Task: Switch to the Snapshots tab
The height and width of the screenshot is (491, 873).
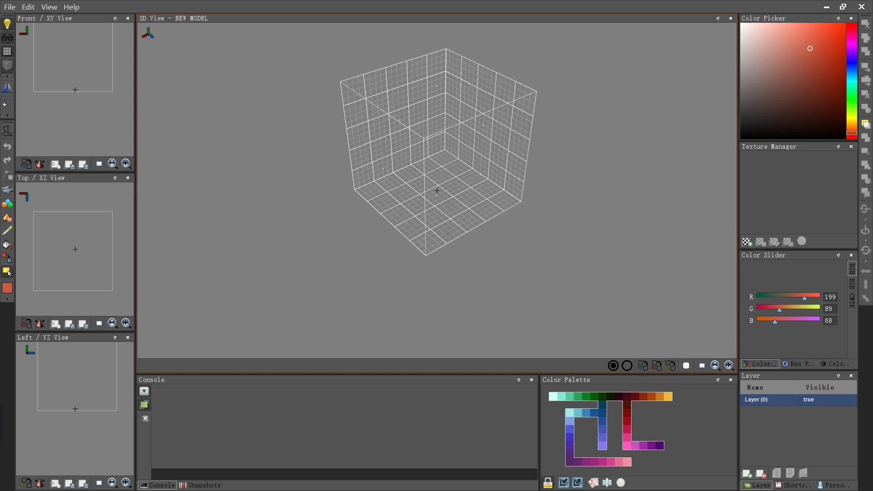Action: [204, 485]
